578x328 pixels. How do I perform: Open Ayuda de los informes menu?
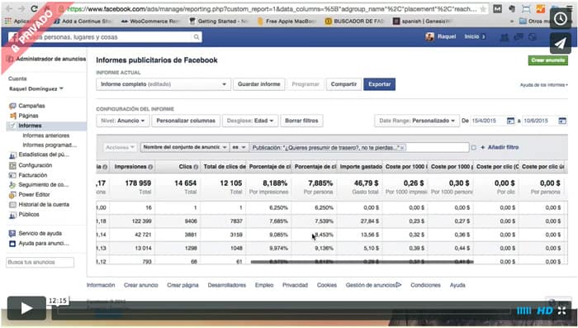click(543, 85)
